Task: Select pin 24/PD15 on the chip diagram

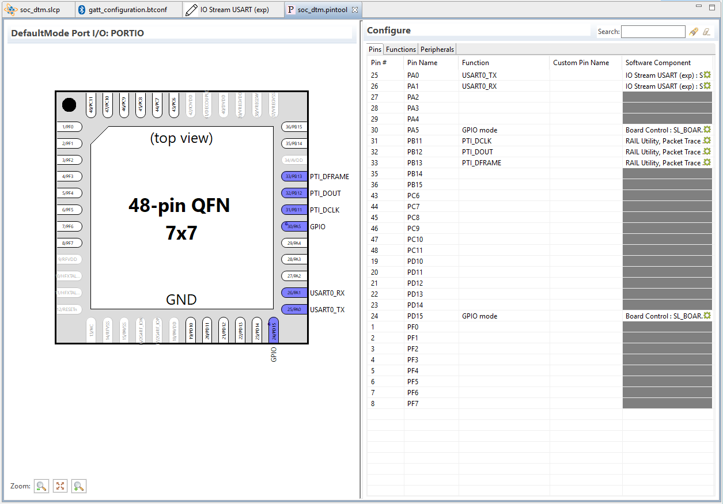Action: point(274,330)
